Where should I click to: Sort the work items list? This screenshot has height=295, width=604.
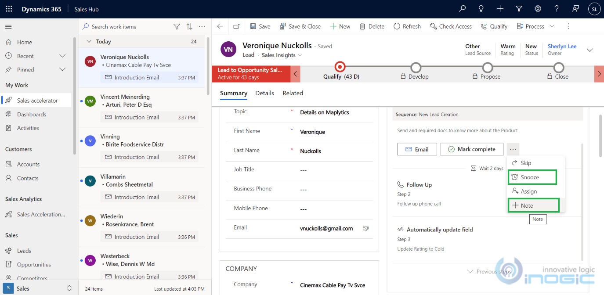(x=189, y=27)
